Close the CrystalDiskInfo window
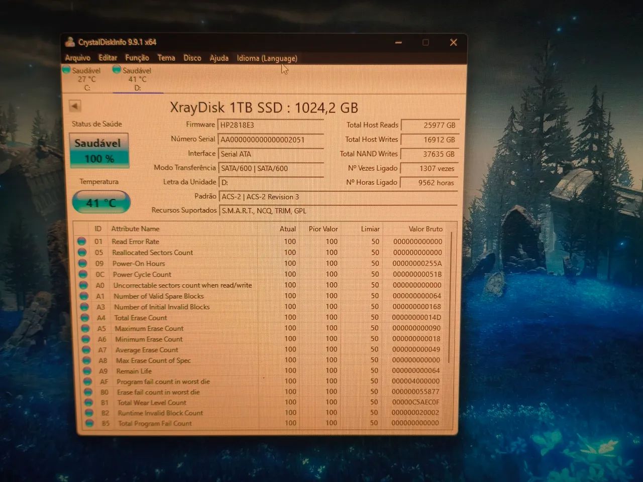The image size is (643, 482). [453, 43]
